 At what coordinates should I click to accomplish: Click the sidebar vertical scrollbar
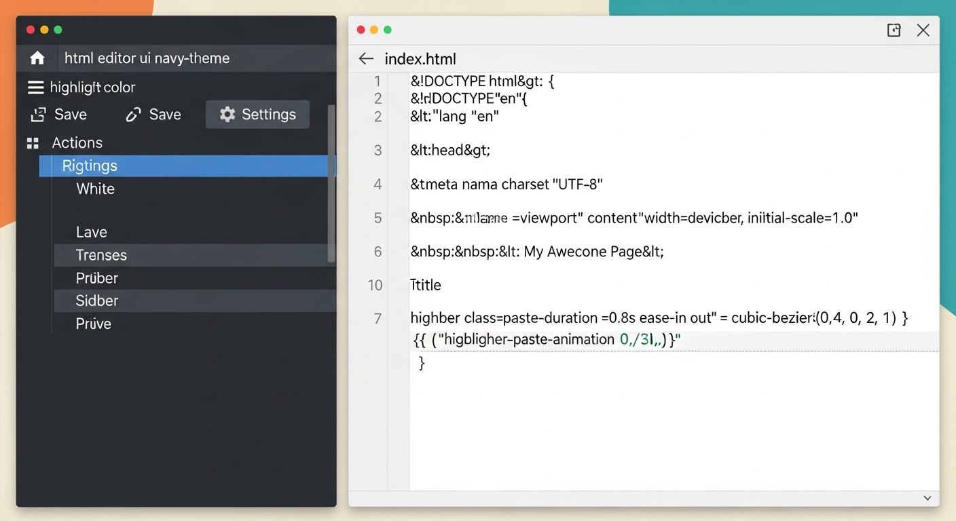[331, 183]
